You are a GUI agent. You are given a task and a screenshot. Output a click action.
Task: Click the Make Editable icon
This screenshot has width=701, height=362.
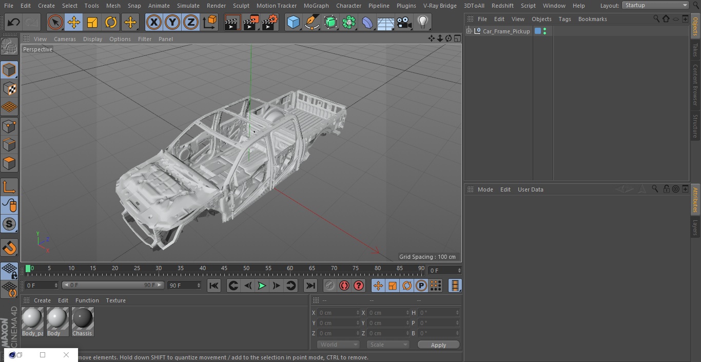[9, 47]
